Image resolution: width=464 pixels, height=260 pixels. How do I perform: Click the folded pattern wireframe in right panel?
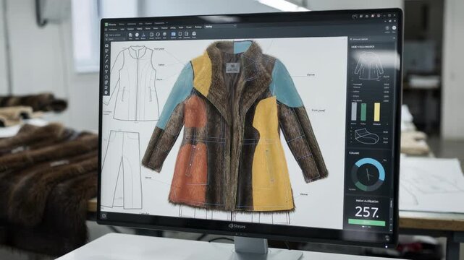[367, 136]
